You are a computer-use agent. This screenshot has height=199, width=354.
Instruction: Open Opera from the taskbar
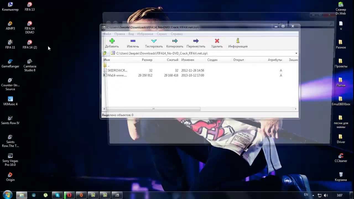[69, 195]
